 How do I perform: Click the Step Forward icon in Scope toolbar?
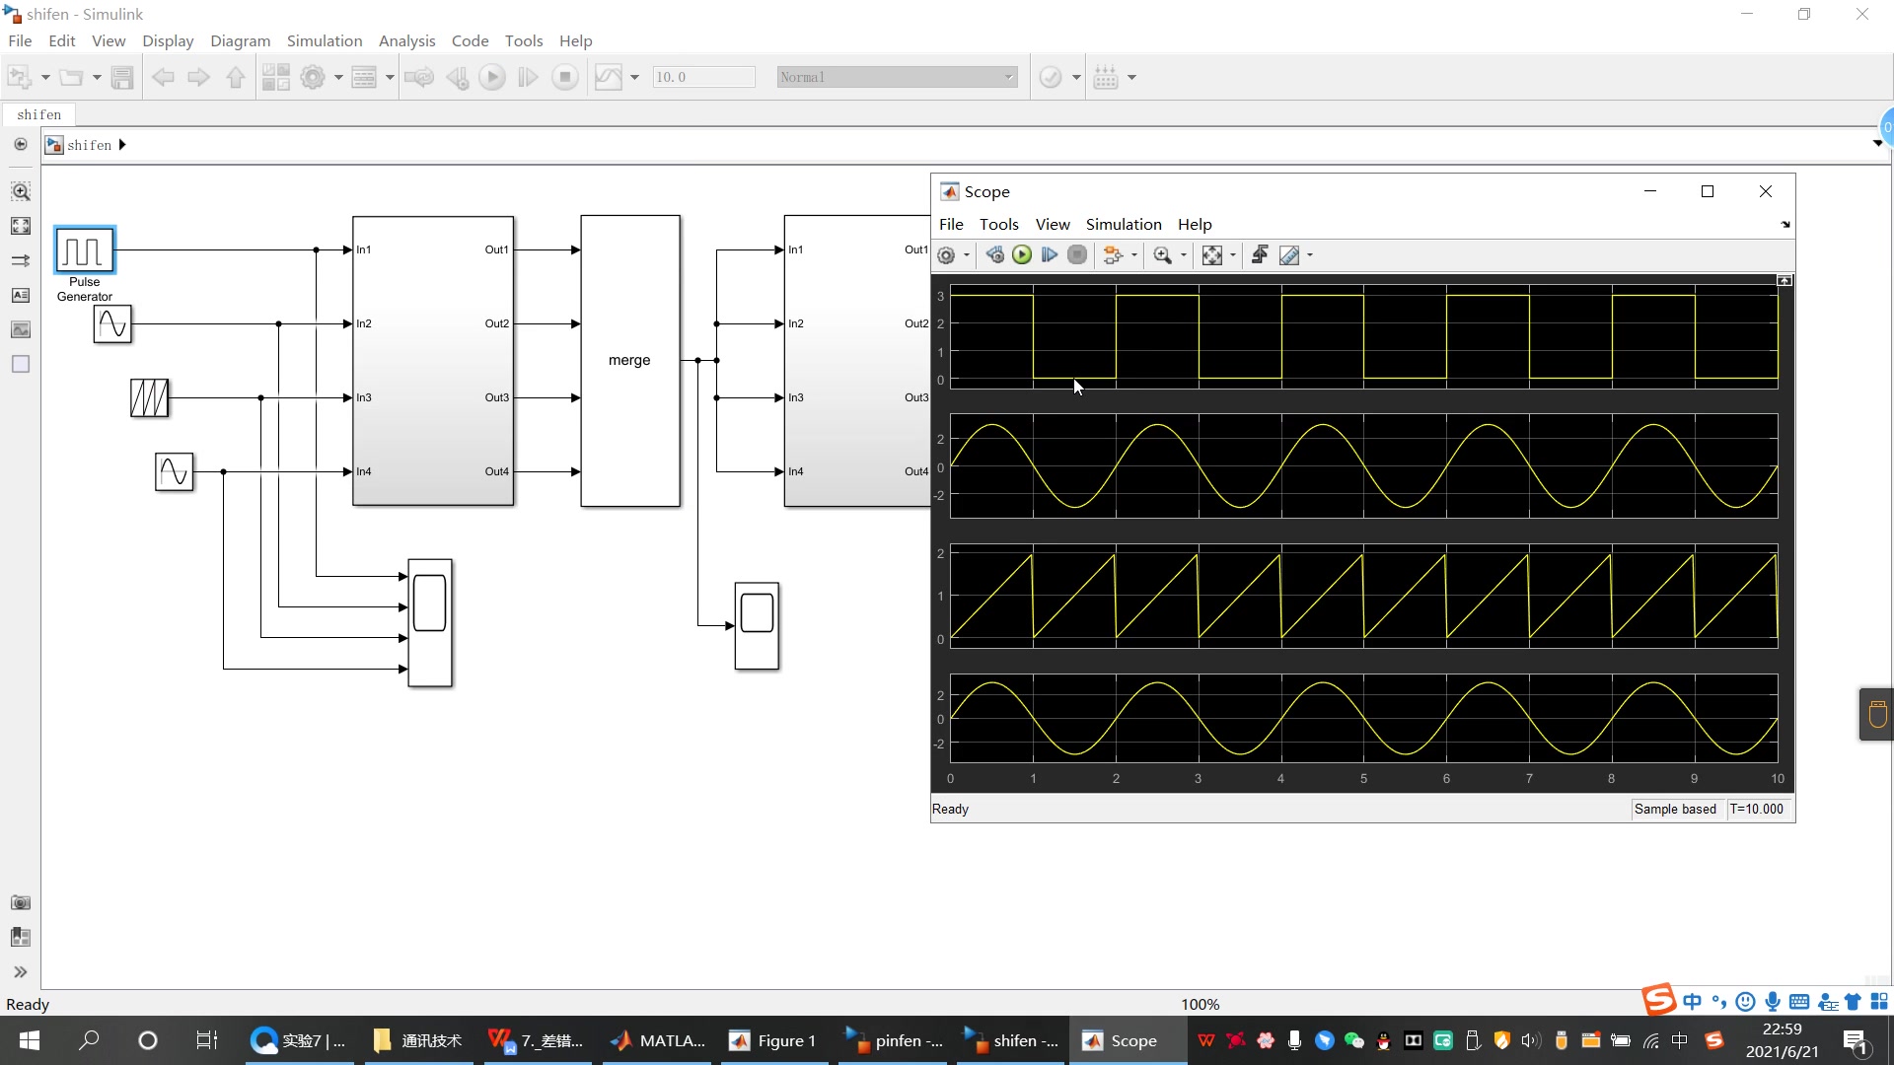click(x=1050, y=255)
